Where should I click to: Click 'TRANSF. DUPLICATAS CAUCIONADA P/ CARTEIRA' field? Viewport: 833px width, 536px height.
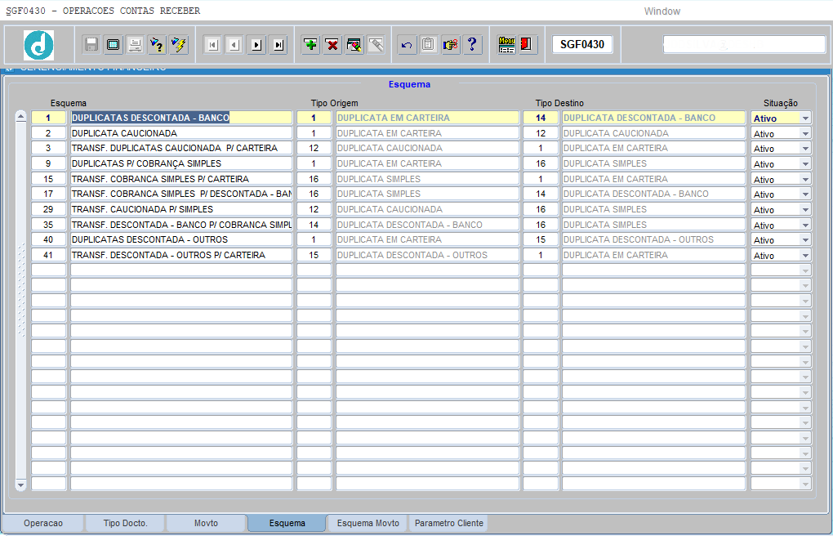[x=181, y=148]
